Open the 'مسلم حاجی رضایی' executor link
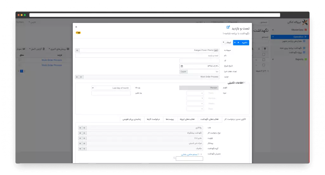The height and width of the screenshot is (175, 325). click(x=189, y=154)
